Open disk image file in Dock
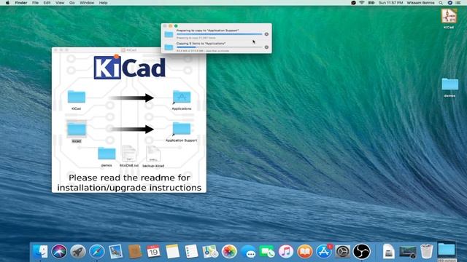 point(388,251)
